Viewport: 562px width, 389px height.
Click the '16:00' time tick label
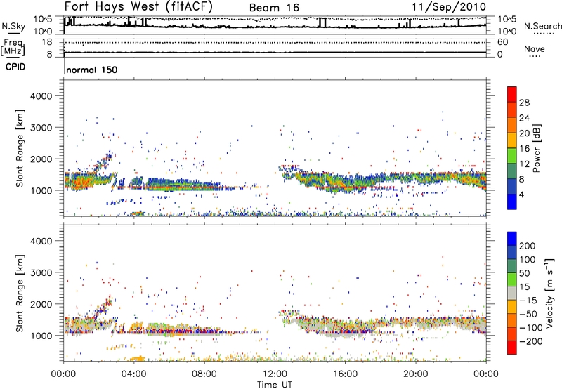tap(345, 374)
